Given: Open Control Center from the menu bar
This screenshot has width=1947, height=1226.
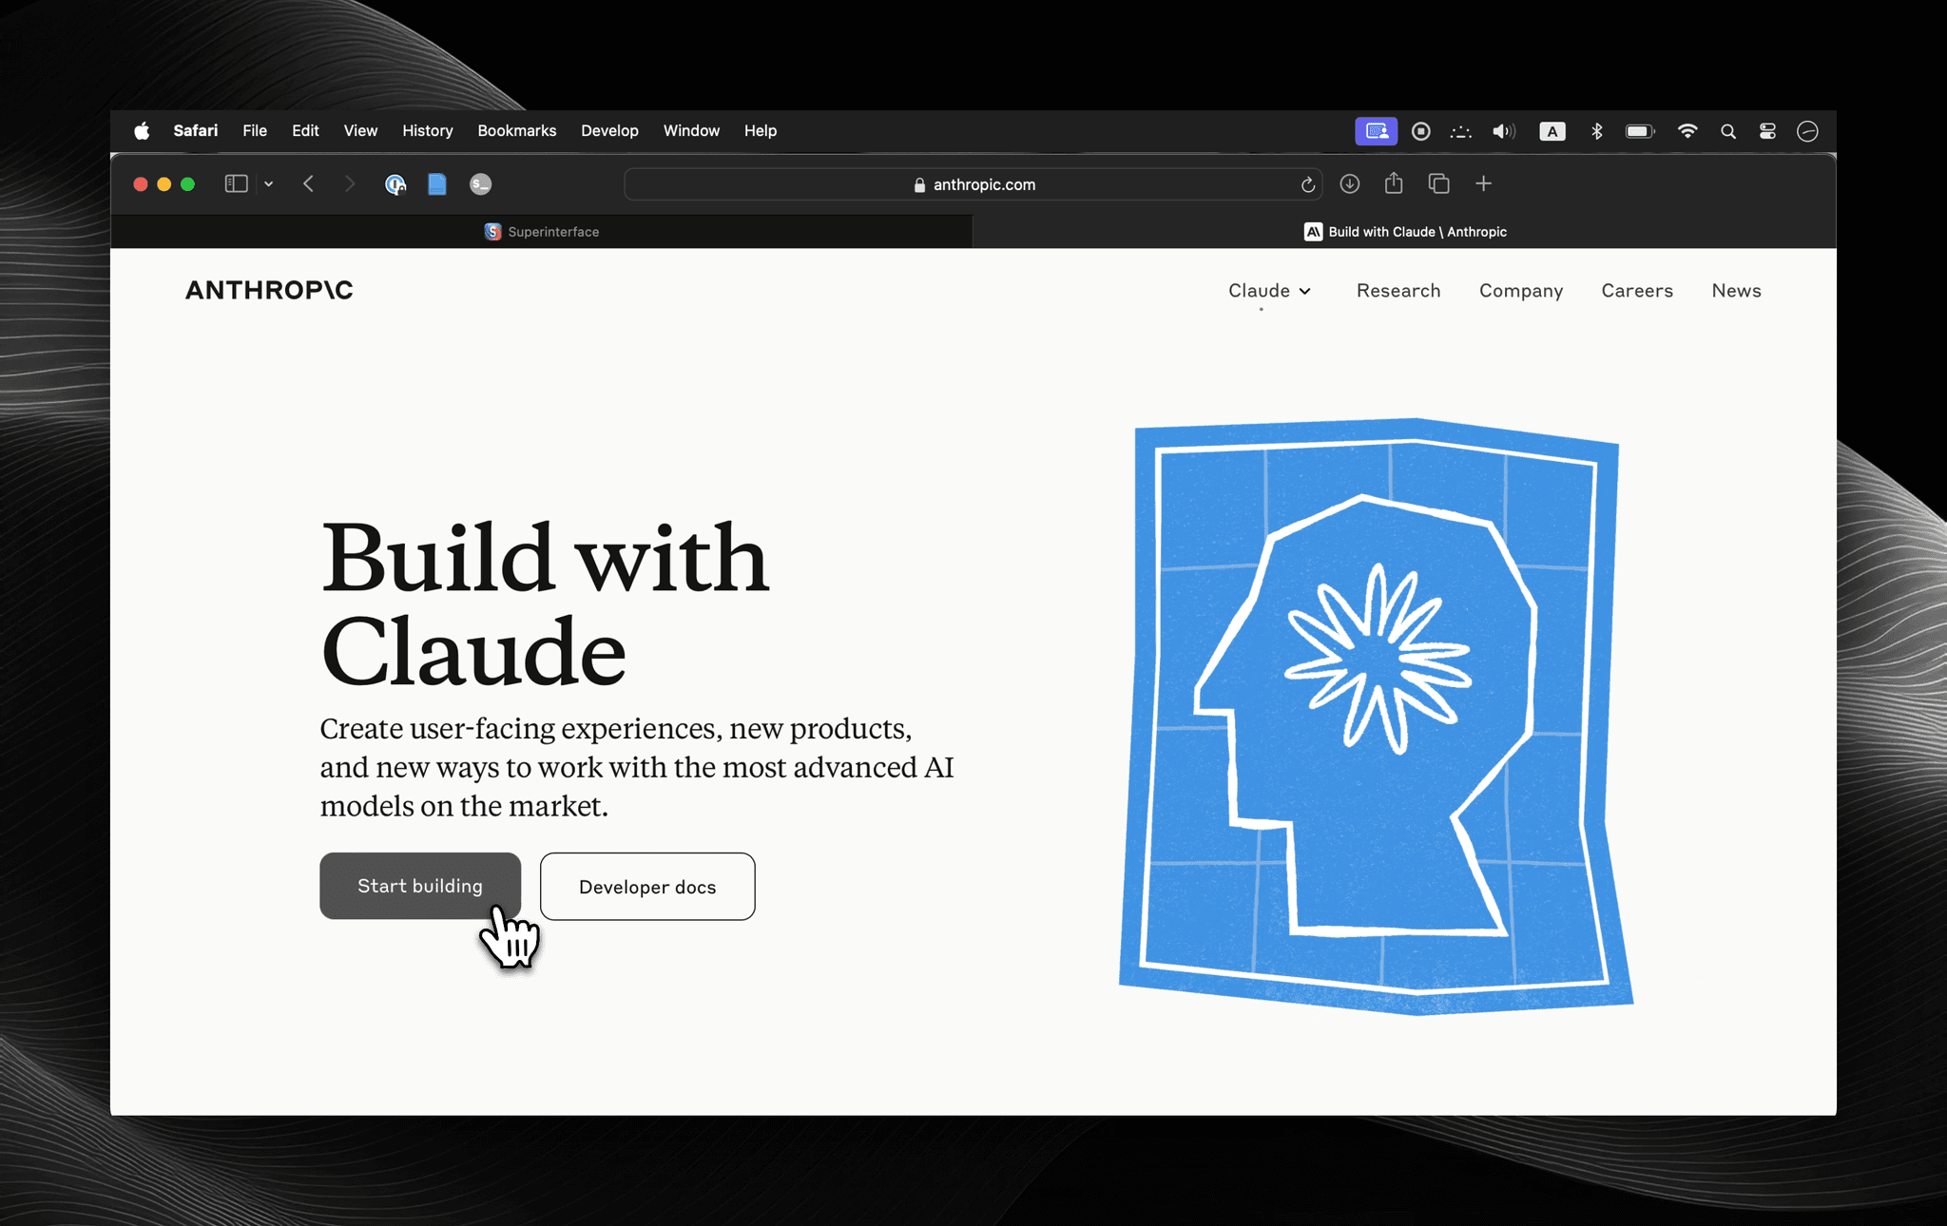Looking at the screenshot, I should (1767, 131).
